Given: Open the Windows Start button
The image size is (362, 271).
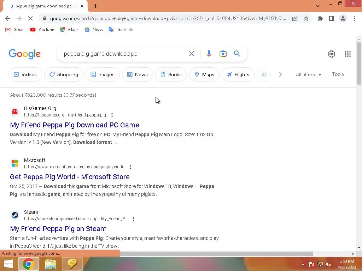Looking at the screenshot, I should tap(8, 264).
